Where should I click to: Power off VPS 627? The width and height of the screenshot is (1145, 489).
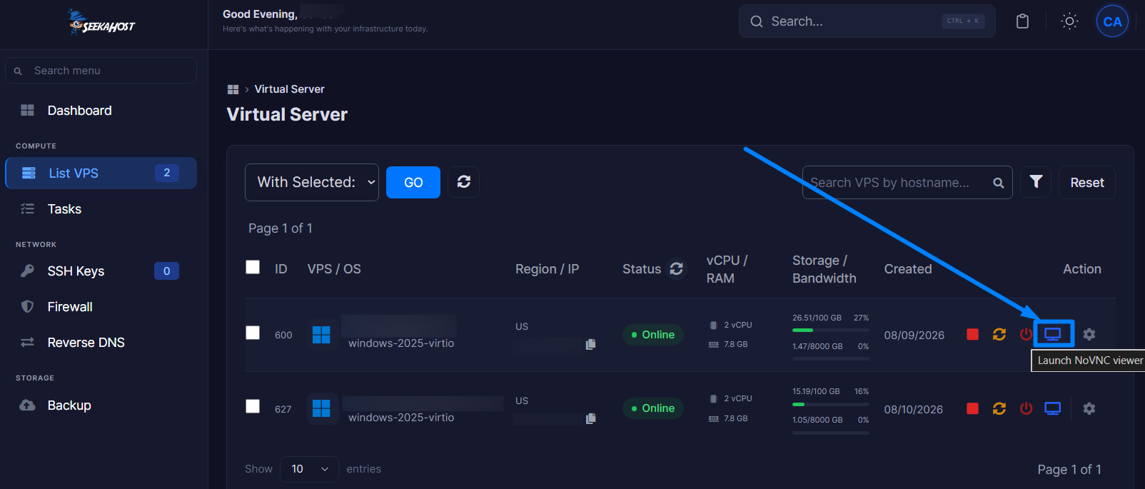click(x=1026, y=408)
